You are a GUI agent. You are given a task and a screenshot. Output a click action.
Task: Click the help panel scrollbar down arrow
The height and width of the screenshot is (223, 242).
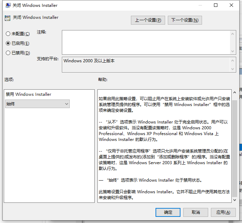[x=234, y=200]
